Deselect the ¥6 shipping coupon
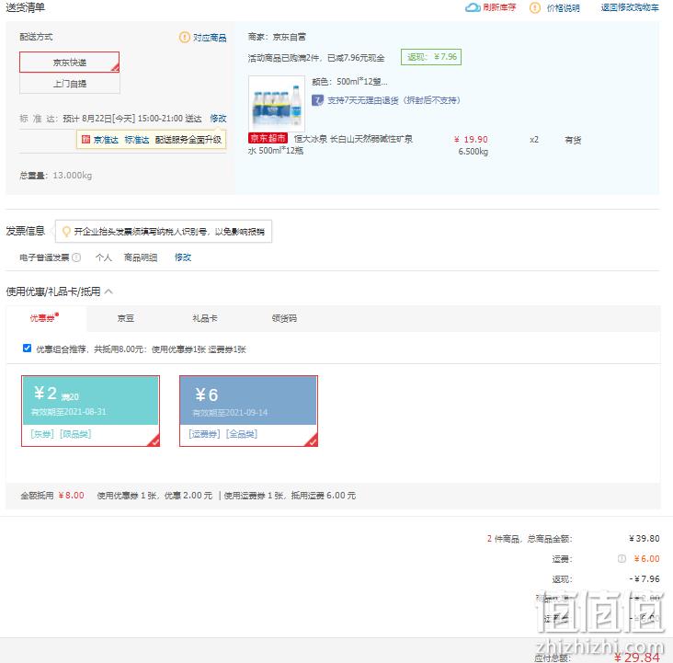This screenshot has width=673, height=663. 248,411
